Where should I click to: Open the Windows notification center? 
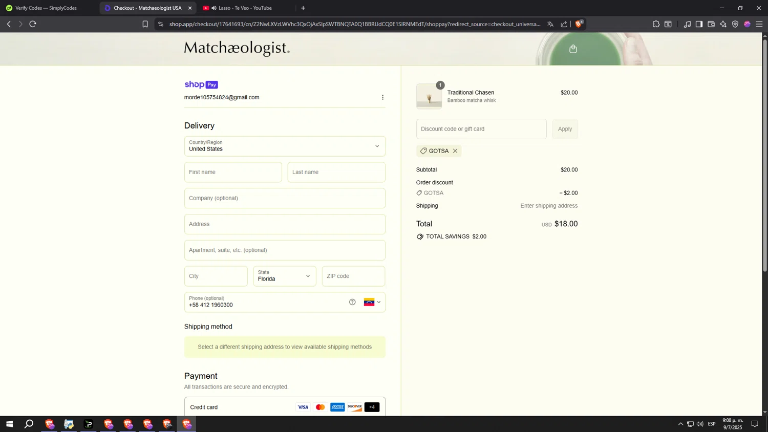click(755, 424)
